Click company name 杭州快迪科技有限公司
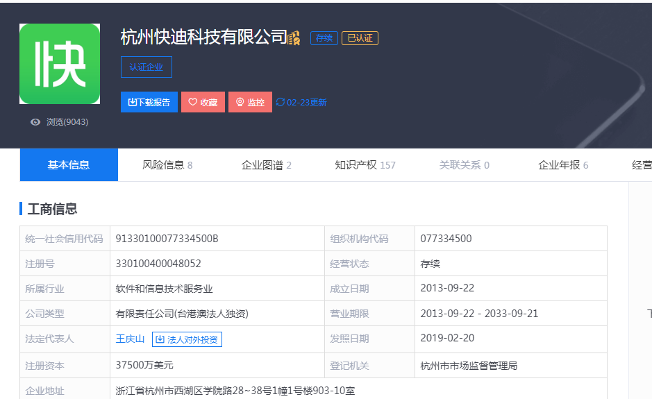This screenshot has height=399, width=652. pyautogui.click(x=203, y=37)
